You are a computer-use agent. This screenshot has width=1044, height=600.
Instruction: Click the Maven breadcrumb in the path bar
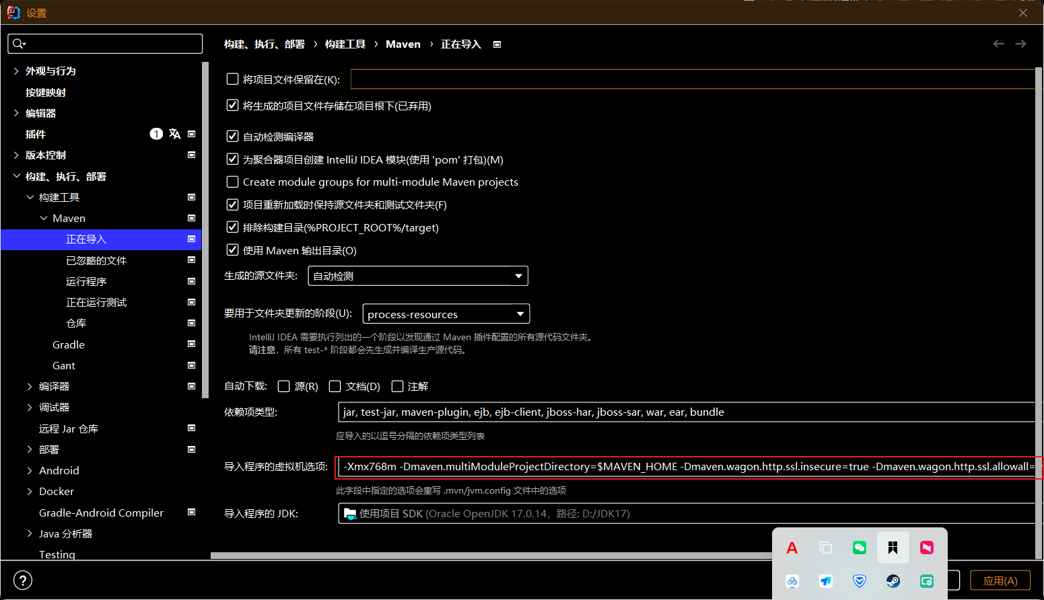[x=403, y=44]
